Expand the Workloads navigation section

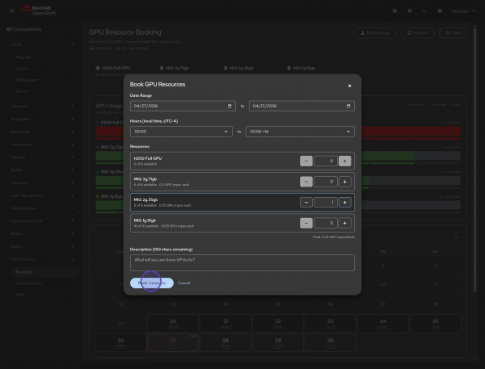[x=42, y=132]
